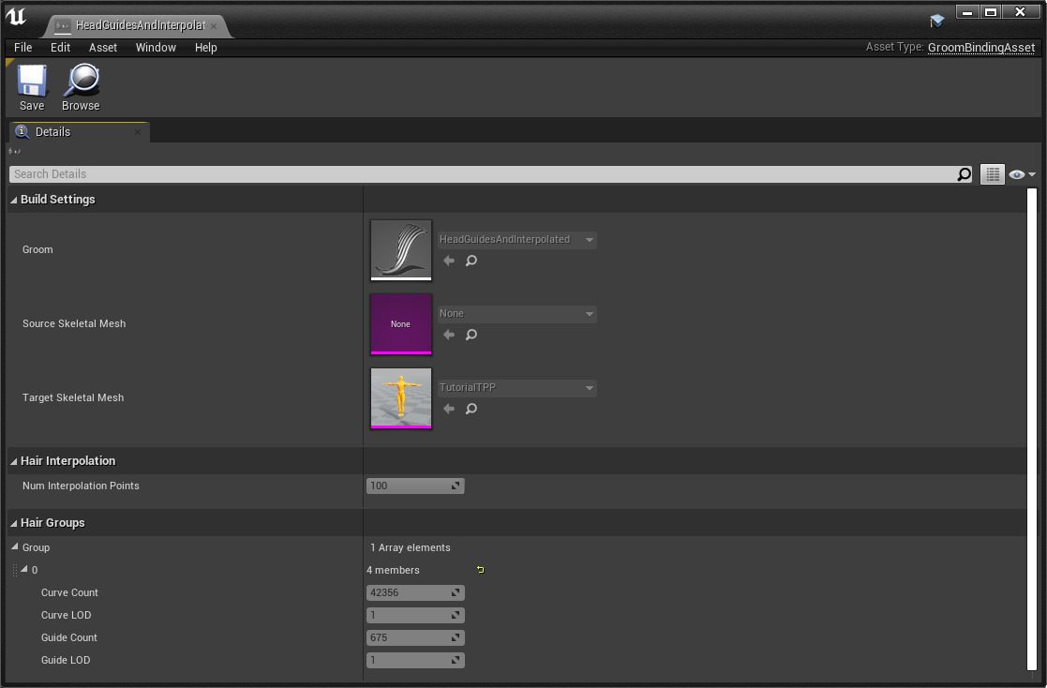
Task: Click the GroomBindingAsset type link
Action: 980,48
